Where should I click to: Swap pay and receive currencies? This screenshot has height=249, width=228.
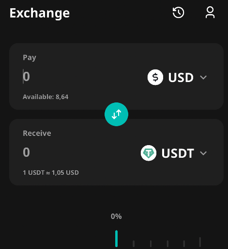116,114
